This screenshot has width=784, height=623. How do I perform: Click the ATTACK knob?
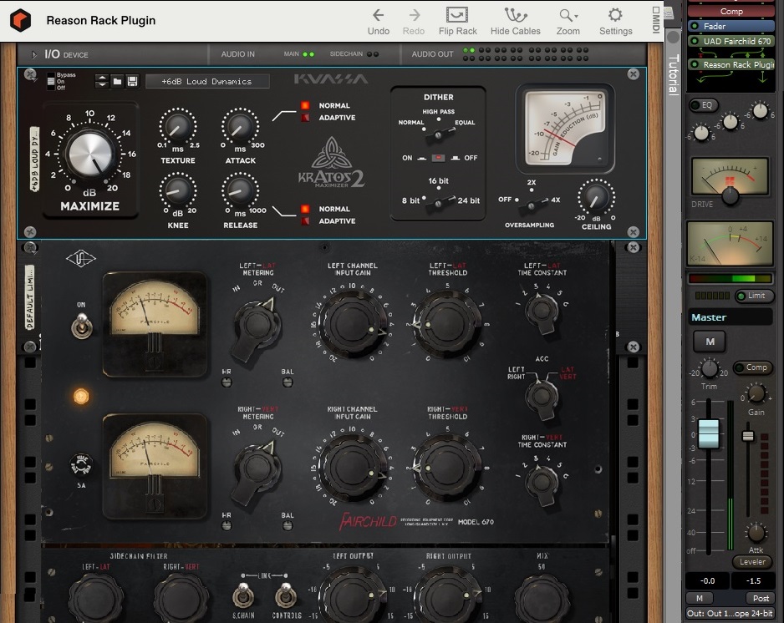[240, 127]
